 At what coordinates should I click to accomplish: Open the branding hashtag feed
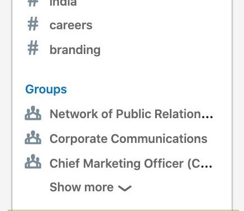[x=75, y=50]
